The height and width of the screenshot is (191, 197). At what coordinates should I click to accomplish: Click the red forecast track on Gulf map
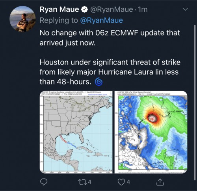coord(63,139)
